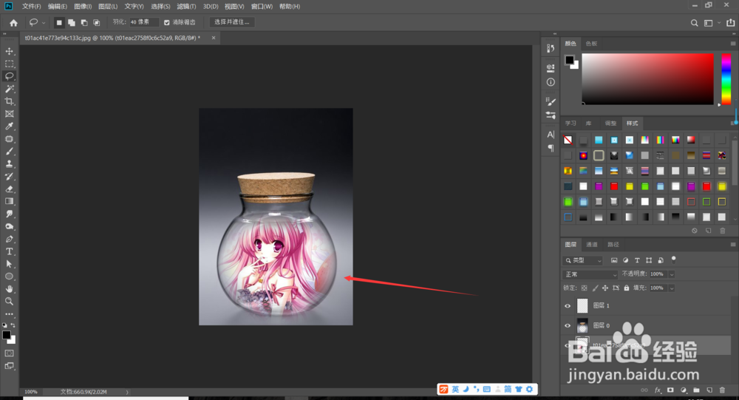The width and height of the screenshot is (739, 400).
Task: Open the 文件(F) menu
Action: [31, 7]
